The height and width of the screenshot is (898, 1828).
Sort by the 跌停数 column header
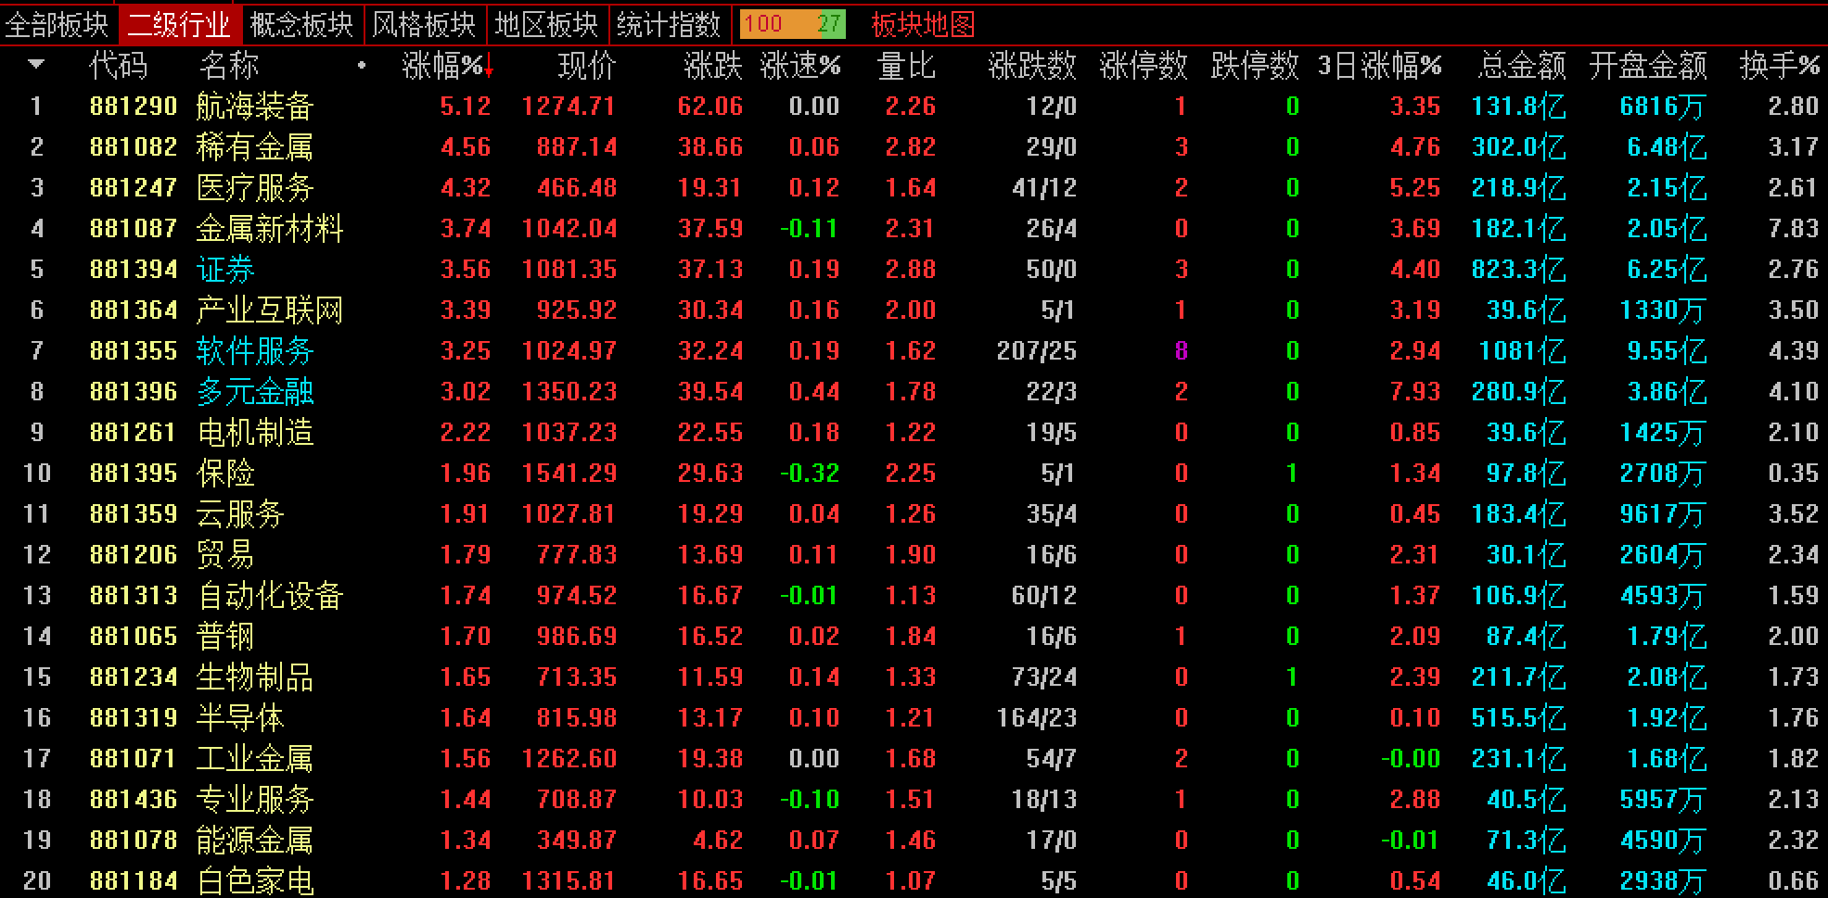tap(1255, 66)
